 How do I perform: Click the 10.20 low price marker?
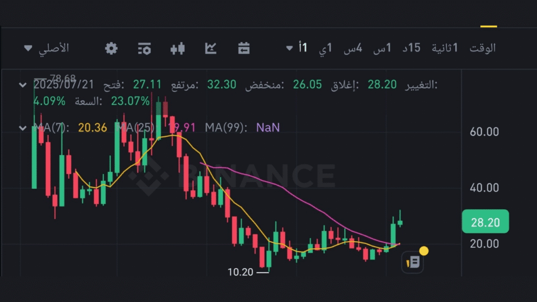241,272
